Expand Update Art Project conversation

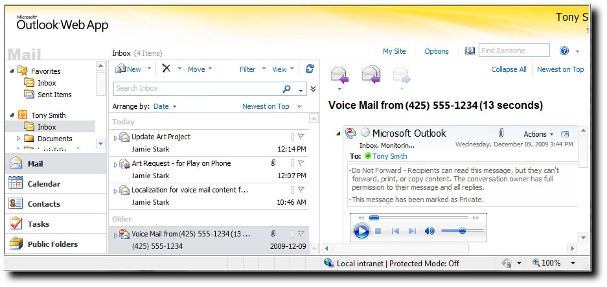pyautogui.click(x=115, y=137)
